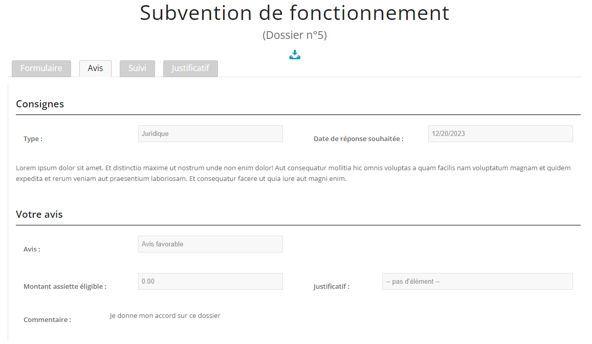Viewport: 592px width, 344px height.
Task: Click the 'Subvention de fonctionnement' title
Action: (295, 13)
